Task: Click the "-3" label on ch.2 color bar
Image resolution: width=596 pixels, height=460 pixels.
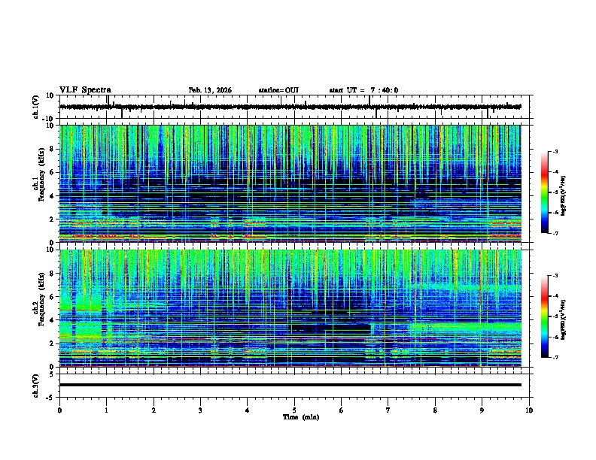Action: (555, 276)
